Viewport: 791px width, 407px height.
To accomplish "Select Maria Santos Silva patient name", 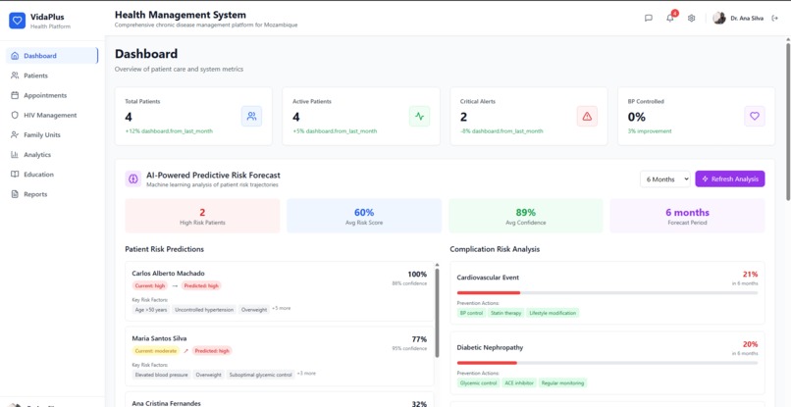I will (159, 338).
